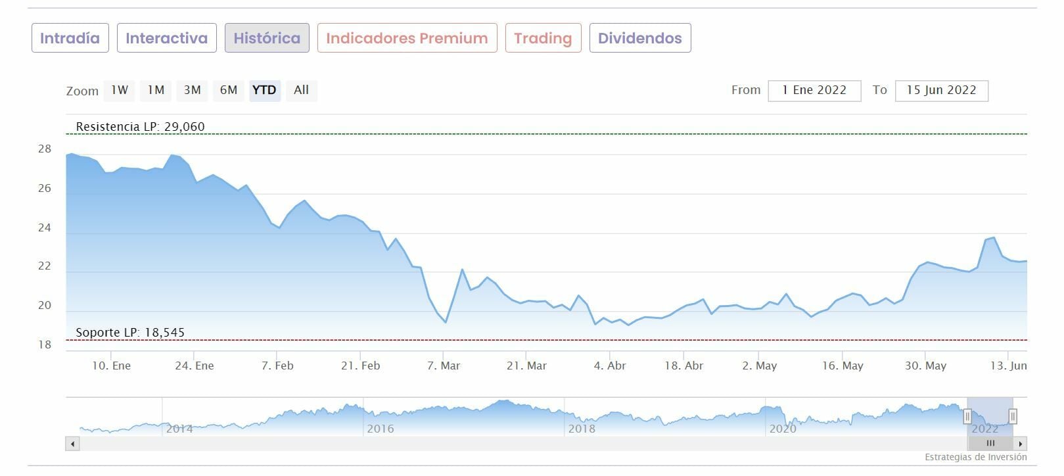The height and width of the screenshot is (476, 1064).
Task: Edit the To date field
Action: pyautogui.click(x=941, y=90)
